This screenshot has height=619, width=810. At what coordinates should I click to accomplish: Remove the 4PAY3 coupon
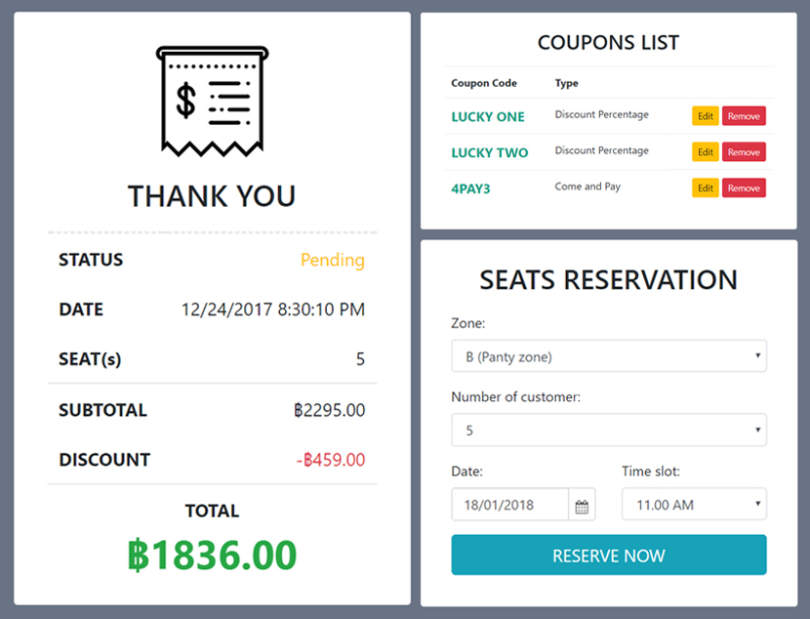click(744, 187)
